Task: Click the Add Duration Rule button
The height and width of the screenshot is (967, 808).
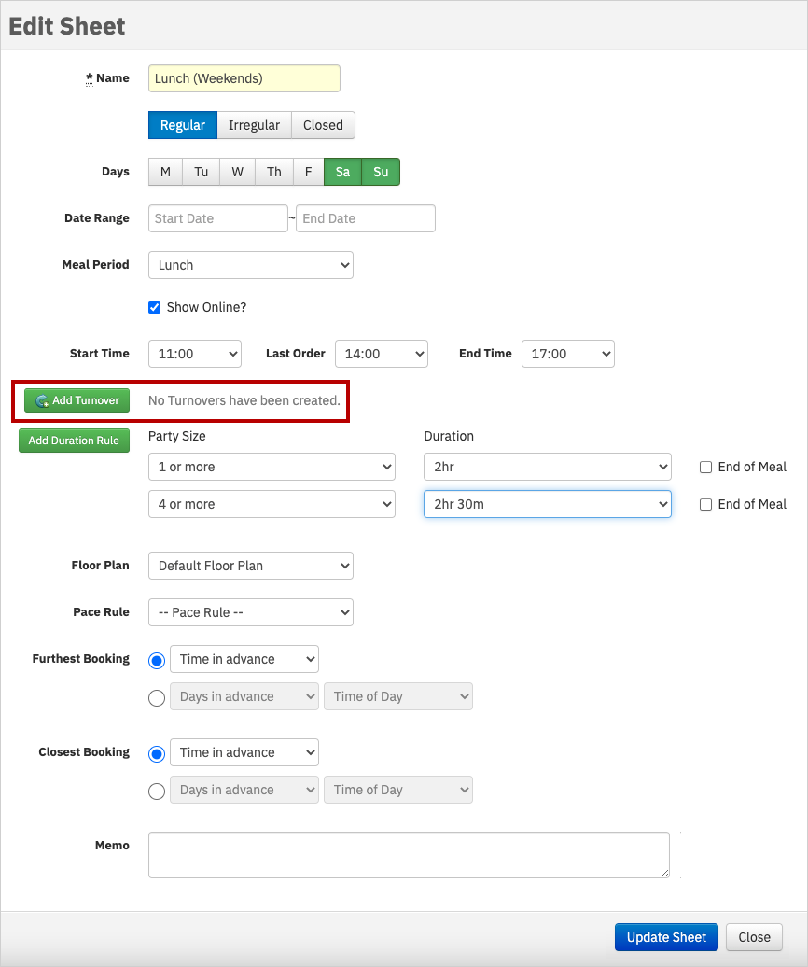Action: [x=74, y=441]
